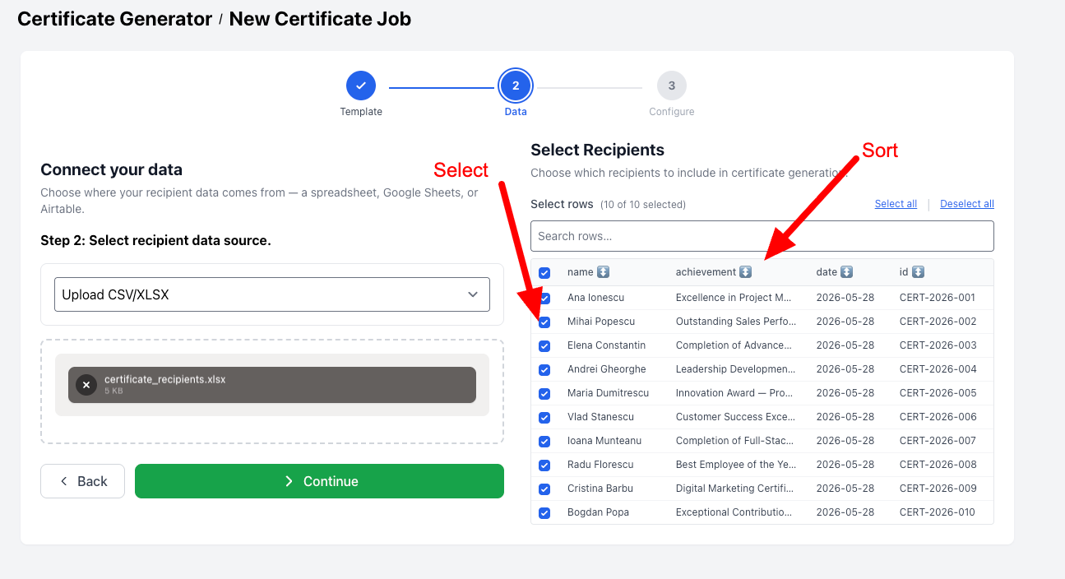Viewport: 1065px width, 579px height.
Task: Click the Customer Success Exce... cell
Action: tap(735, 417)
